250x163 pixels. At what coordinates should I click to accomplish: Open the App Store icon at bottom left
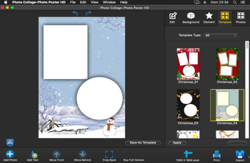[x=10, y=143]
